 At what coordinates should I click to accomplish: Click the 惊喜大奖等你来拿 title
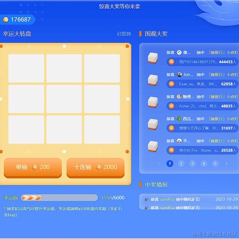coord(119,6)
